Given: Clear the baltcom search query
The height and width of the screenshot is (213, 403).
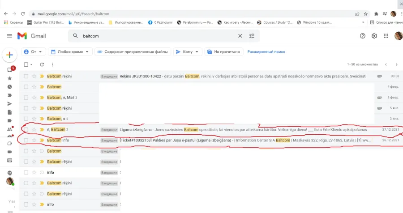Looking at the screenshot, I should point(240,36).
